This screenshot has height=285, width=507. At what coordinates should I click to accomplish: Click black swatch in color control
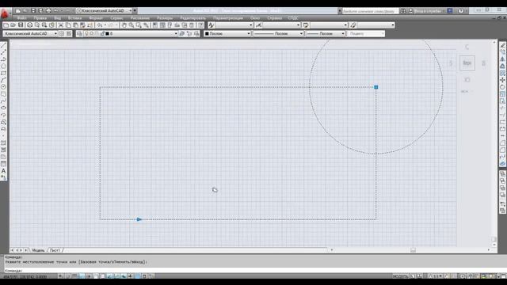point(207,33)
